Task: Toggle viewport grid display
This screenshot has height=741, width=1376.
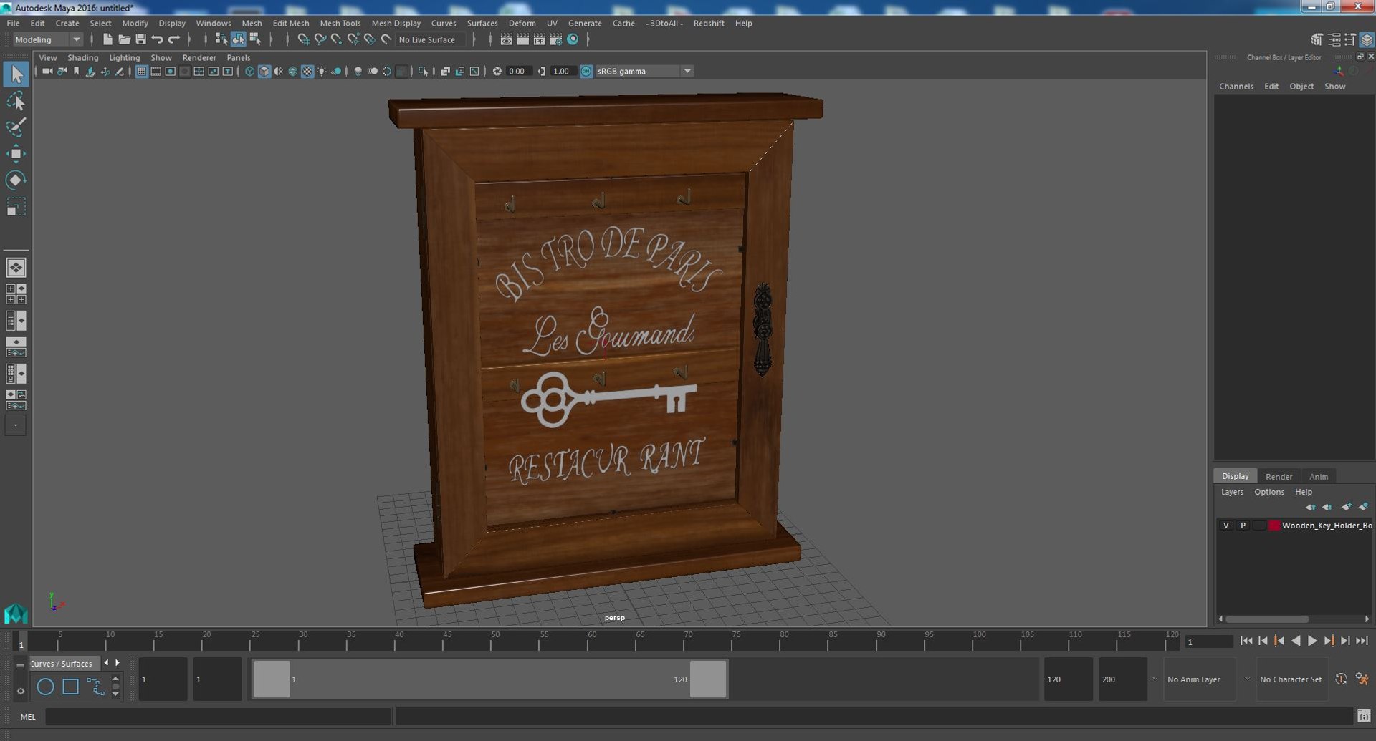Action: (x=142, y=71)
